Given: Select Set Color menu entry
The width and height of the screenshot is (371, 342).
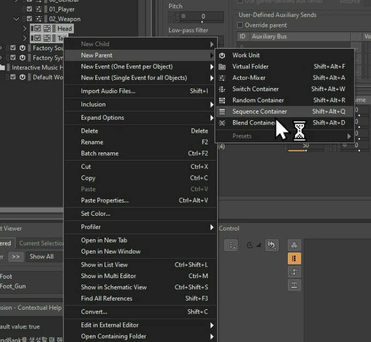Looking at the screenshot, I should point(141,214).
